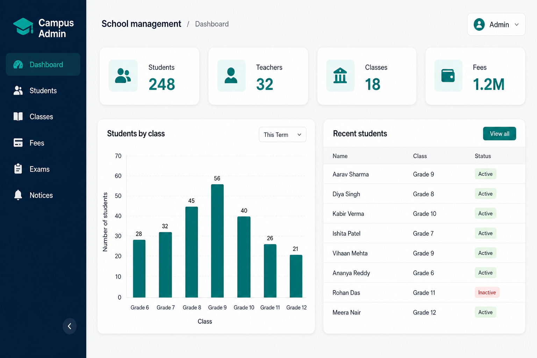Screen dimensions: 537x358
Task: Click the Status column header
Action: point(483,156)
